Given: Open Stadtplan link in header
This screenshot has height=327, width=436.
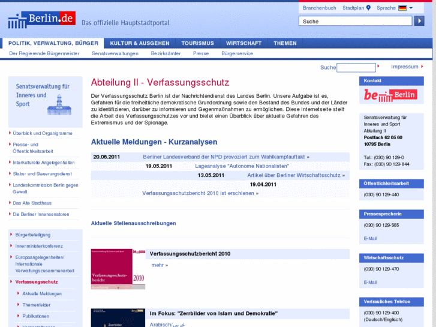Looking at the screenshot, I should pos(353,8).
